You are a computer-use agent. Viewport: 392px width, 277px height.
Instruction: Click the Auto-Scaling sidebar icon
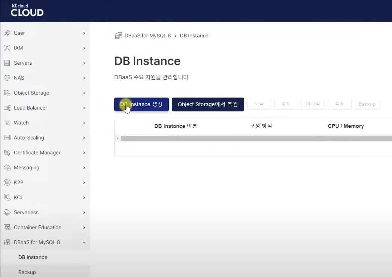click(7, 138)
